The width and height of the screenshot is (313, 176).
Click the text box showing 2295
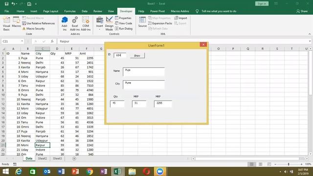pos(163,104)
